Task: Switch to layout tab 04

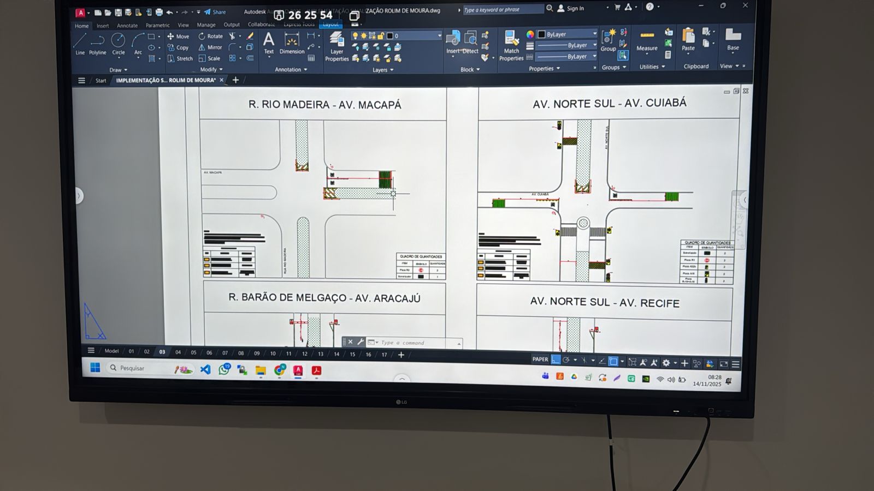Action: 178,352
